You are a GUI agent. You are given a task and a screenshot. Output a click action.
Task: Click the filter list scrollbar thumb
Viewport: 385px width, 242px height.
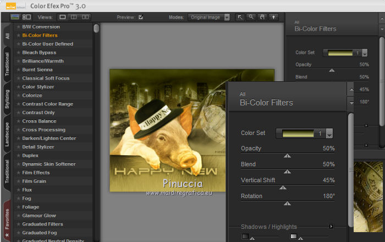[x=96, y=29]
